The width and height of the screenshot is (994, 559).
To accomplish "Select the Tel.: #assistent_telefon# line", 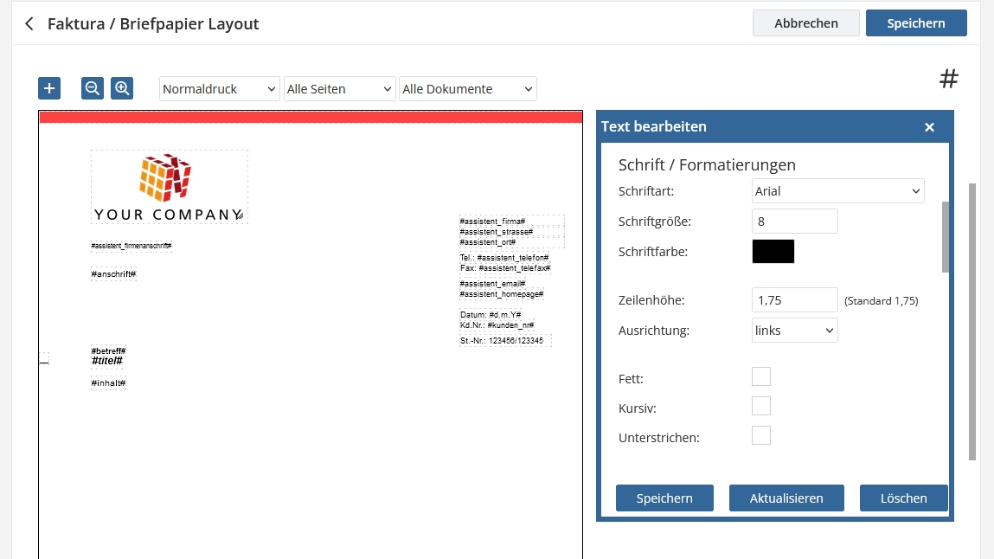I will coord(504,258).
